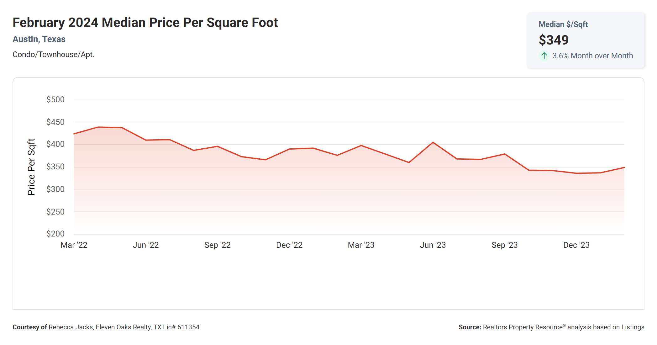This screenshot has width=657, height=345.
Task: Click the Sep '23 axis label
Action: point(505,245)
